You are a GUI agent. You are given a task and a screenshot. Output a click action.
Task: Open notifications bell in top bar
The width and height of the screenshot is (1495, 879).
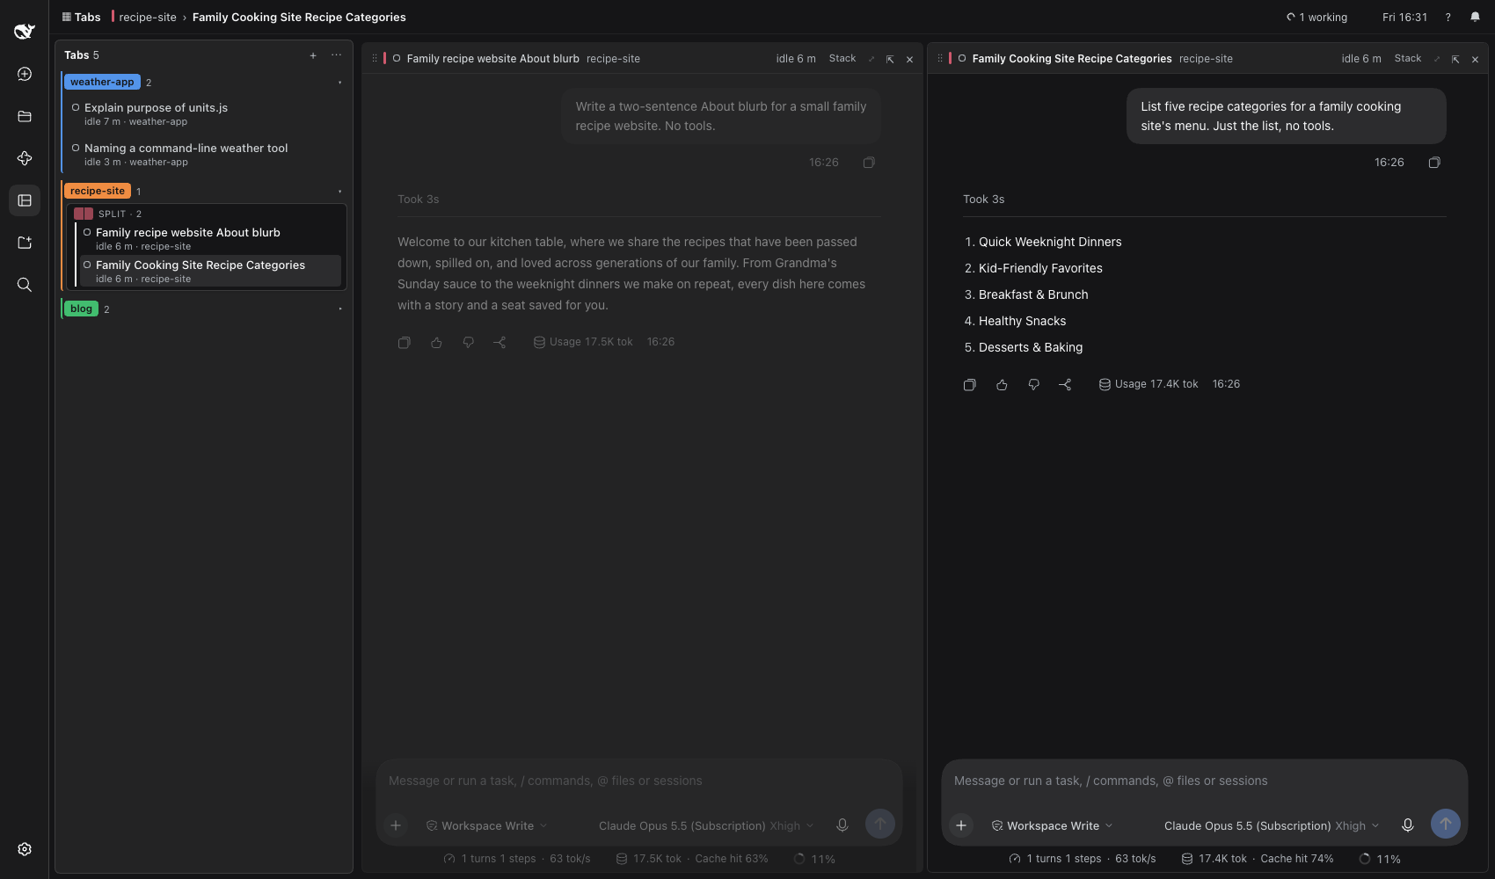click(x=1476, y=17)
